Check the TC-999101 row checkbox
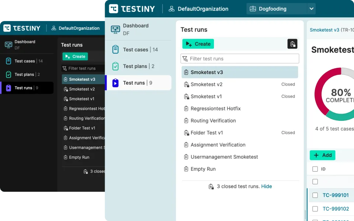This screenshot has height=221, width=354. [315, 195]
